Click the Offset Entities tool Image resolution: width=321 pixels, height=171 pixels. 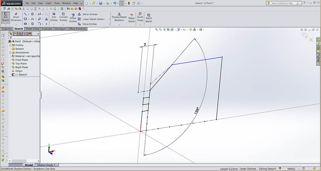[x=73, y=18]
